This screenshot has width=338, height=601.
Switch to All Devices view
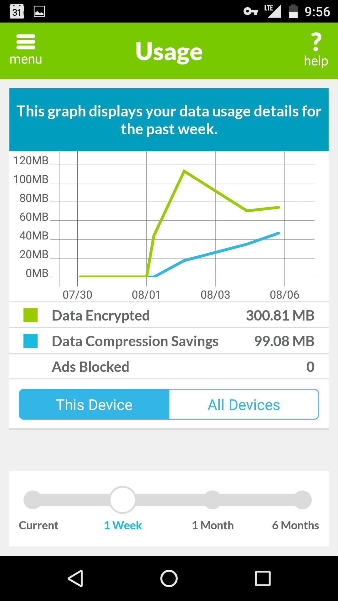(x=244, y=404)
